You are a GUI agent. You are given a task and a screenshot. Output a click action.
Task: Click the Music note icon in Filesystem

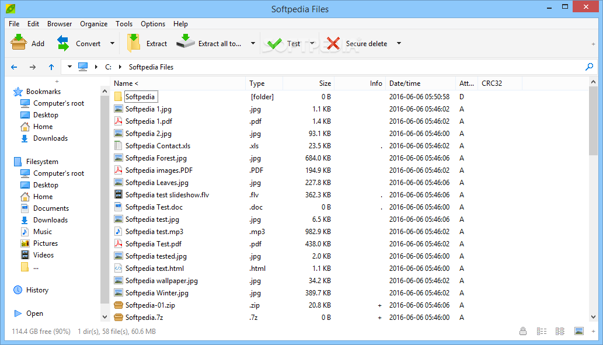25,232
